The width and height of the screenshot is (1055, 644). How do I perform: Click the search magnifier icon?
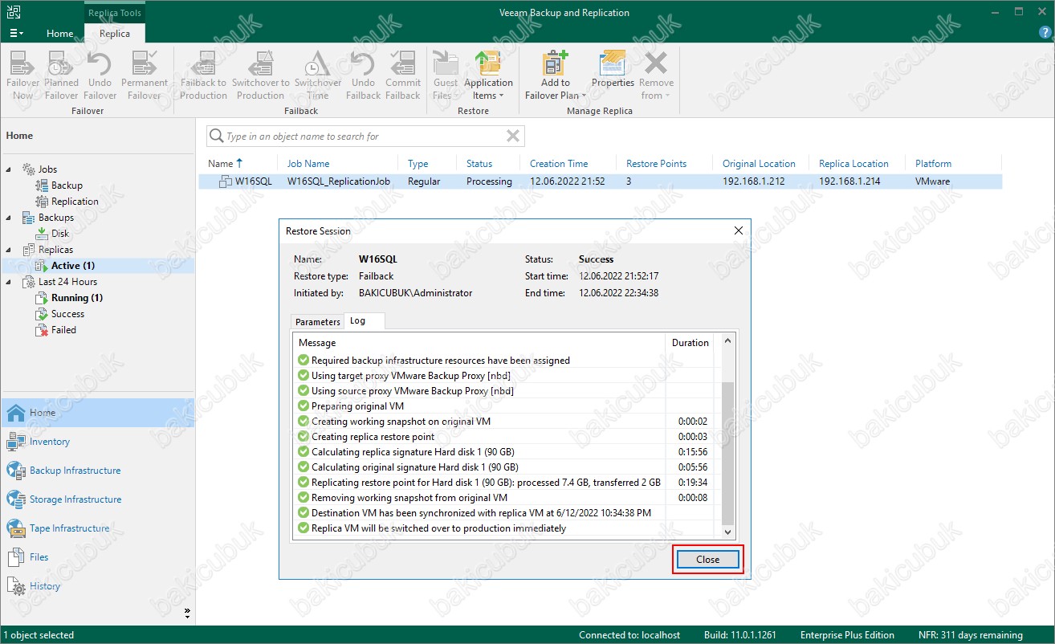click(217, 137)
